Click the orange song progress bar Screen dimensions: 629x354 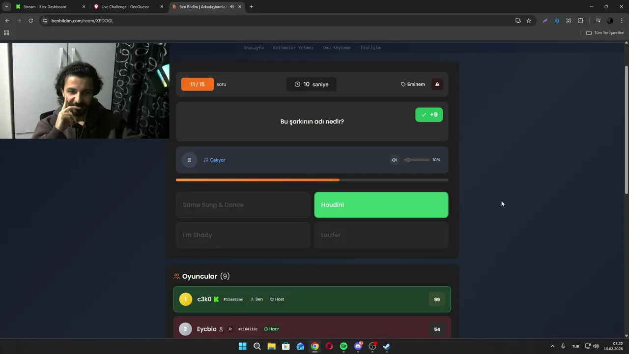(312, 180)
